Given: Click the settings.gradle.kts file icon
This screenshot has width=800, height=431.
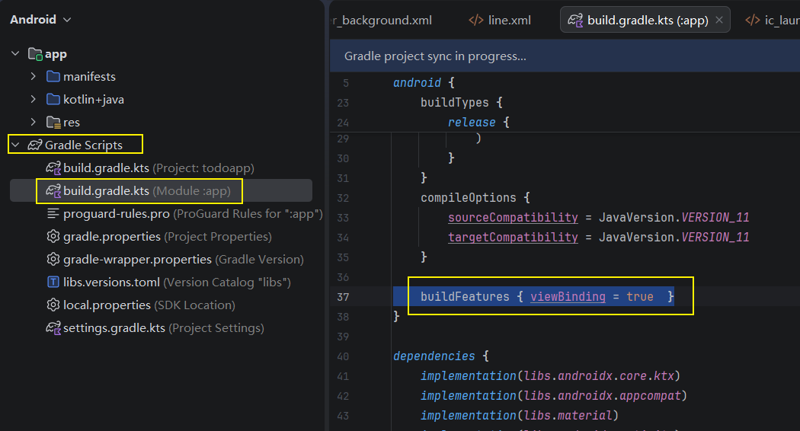Looking at the screenshot, I should coord(53,328).
